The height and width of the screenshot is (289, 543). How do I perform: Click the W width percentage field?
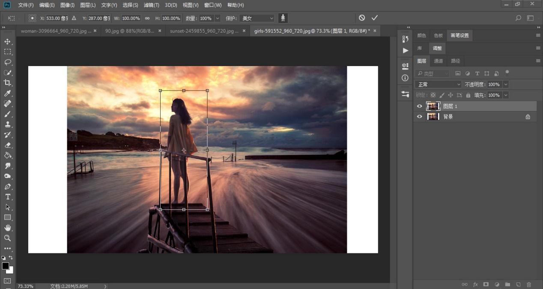pos(131,18)
